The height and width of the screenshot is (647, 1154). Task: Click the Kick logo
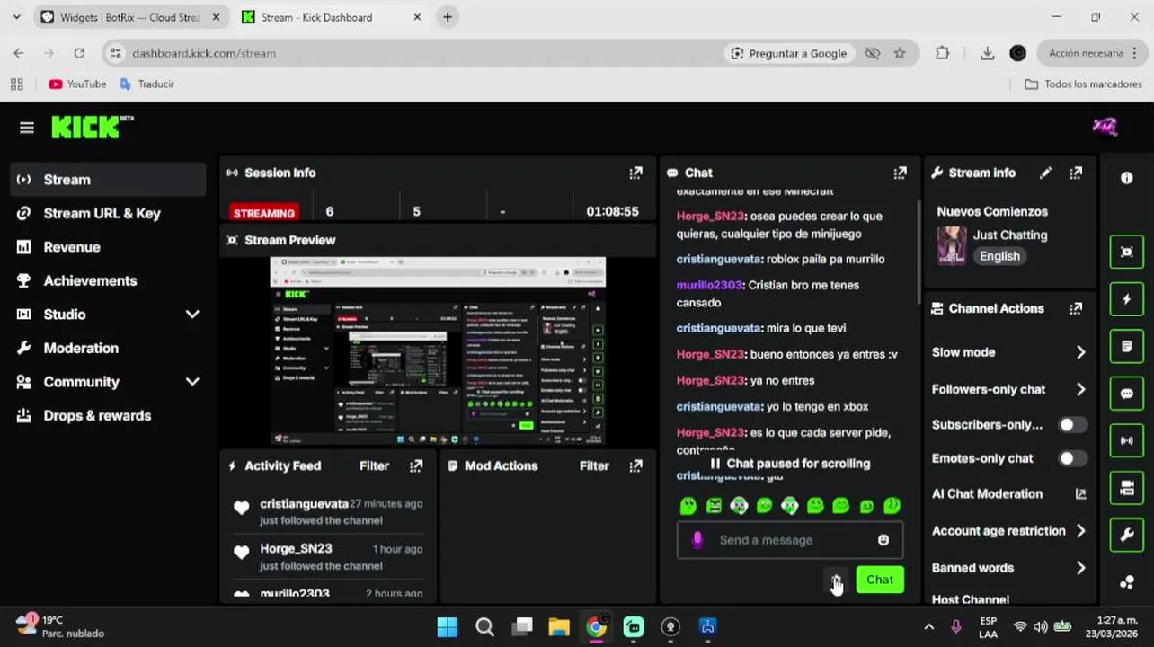92,127
